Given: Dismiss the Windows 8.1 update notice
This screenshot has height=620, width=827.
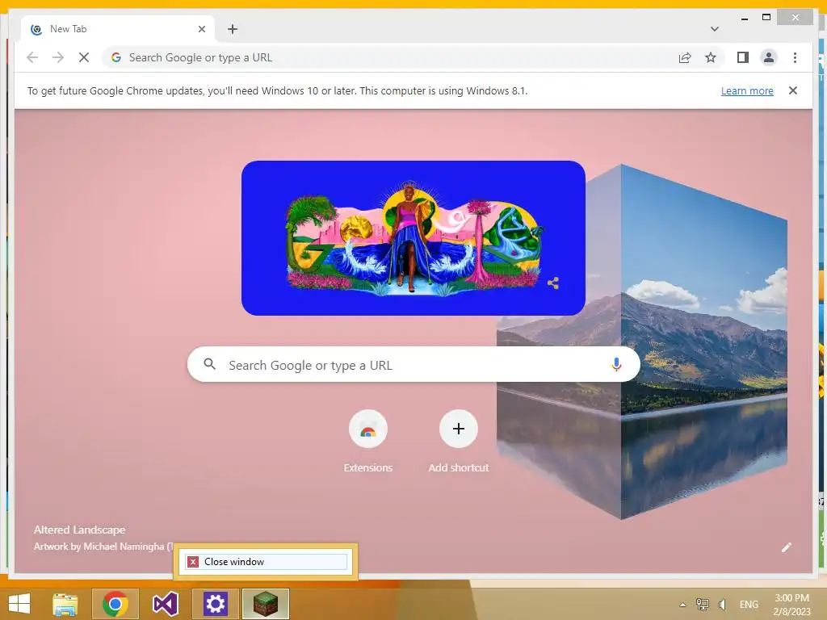Looking at the screenshot, I should (x=793, y=90).
